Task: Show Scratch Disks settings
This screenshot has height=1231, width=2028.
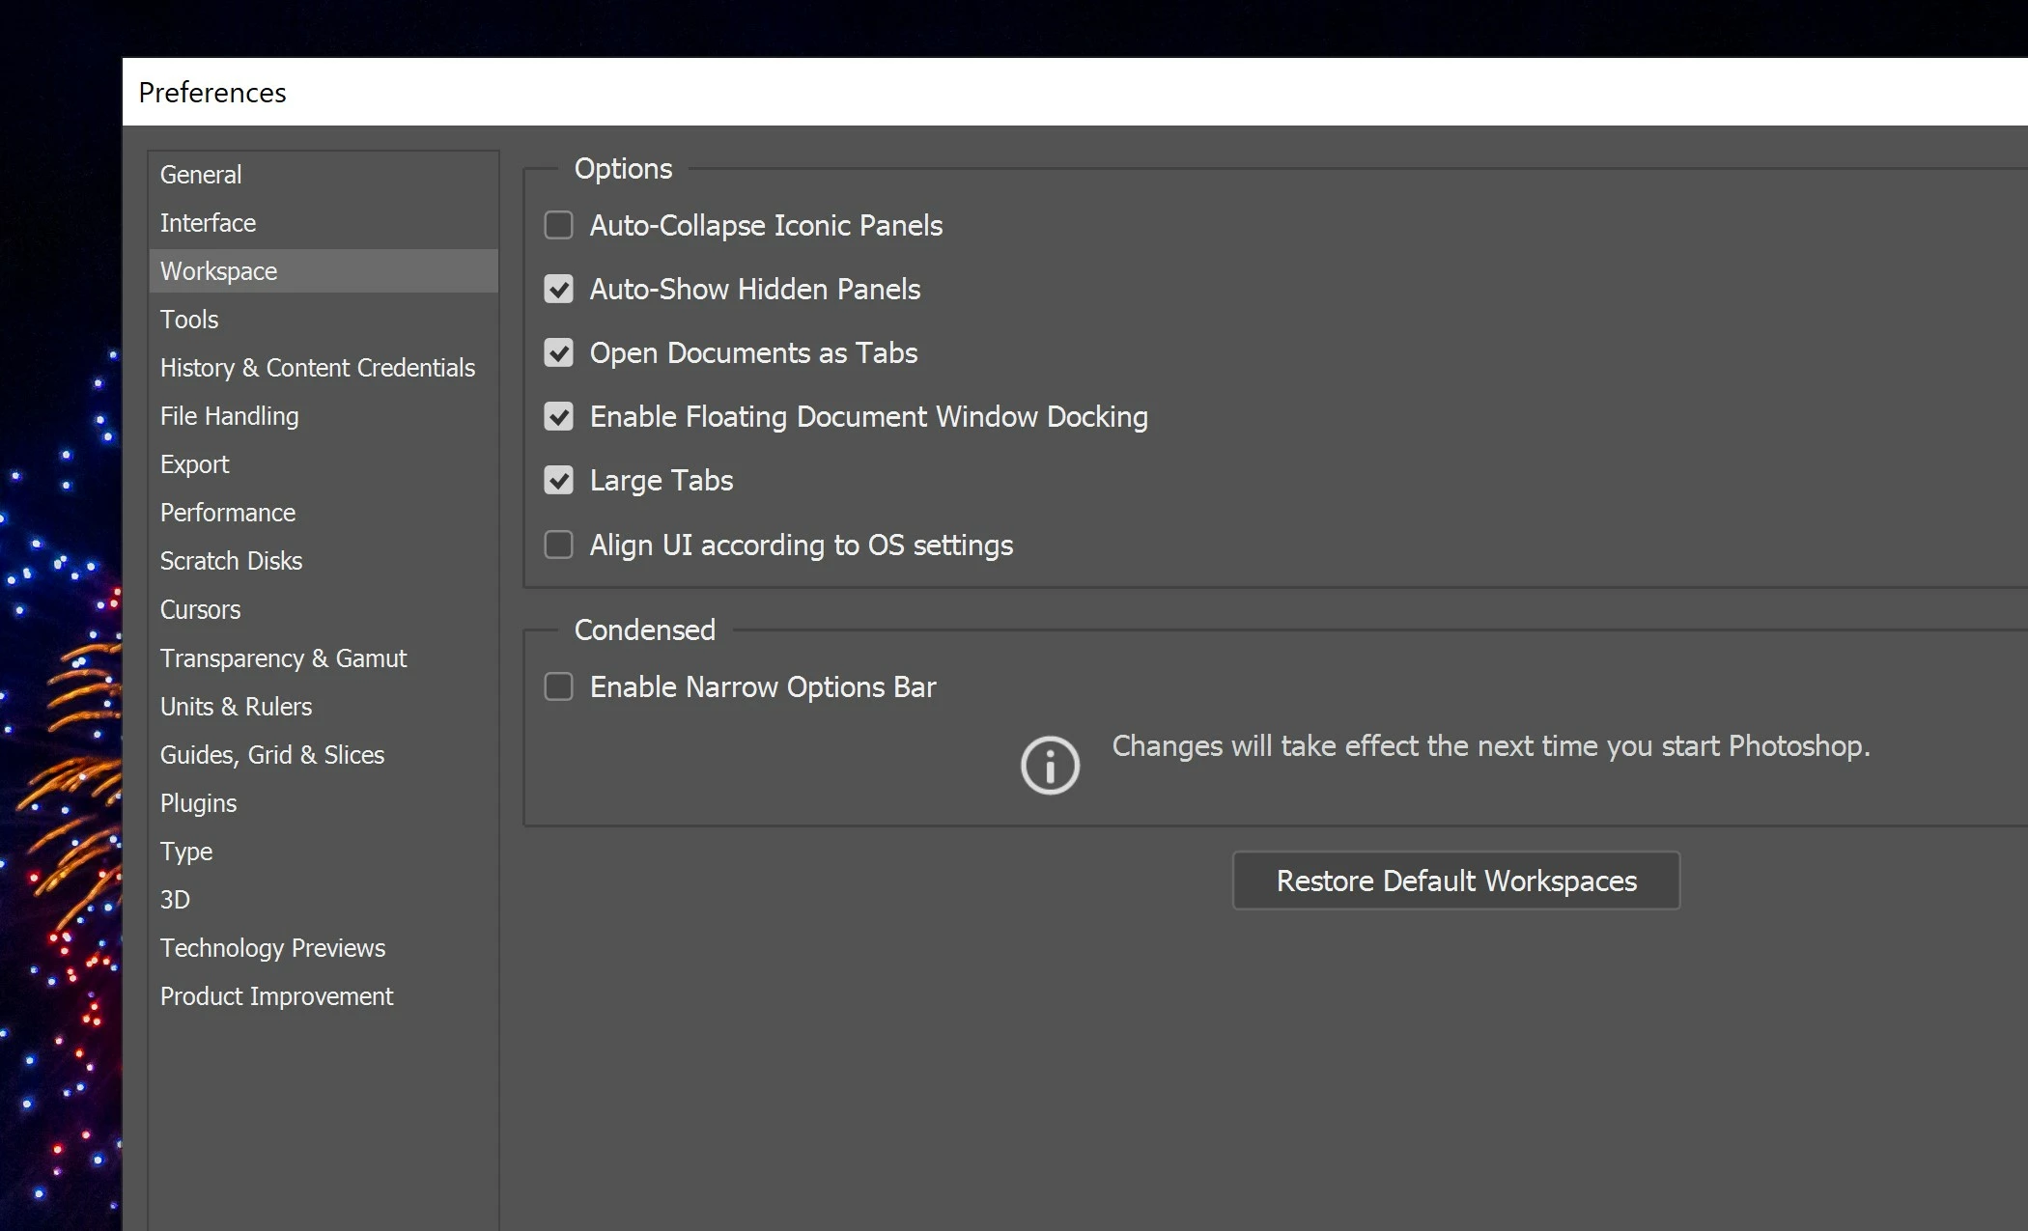Action: click(x=231, y=561)
